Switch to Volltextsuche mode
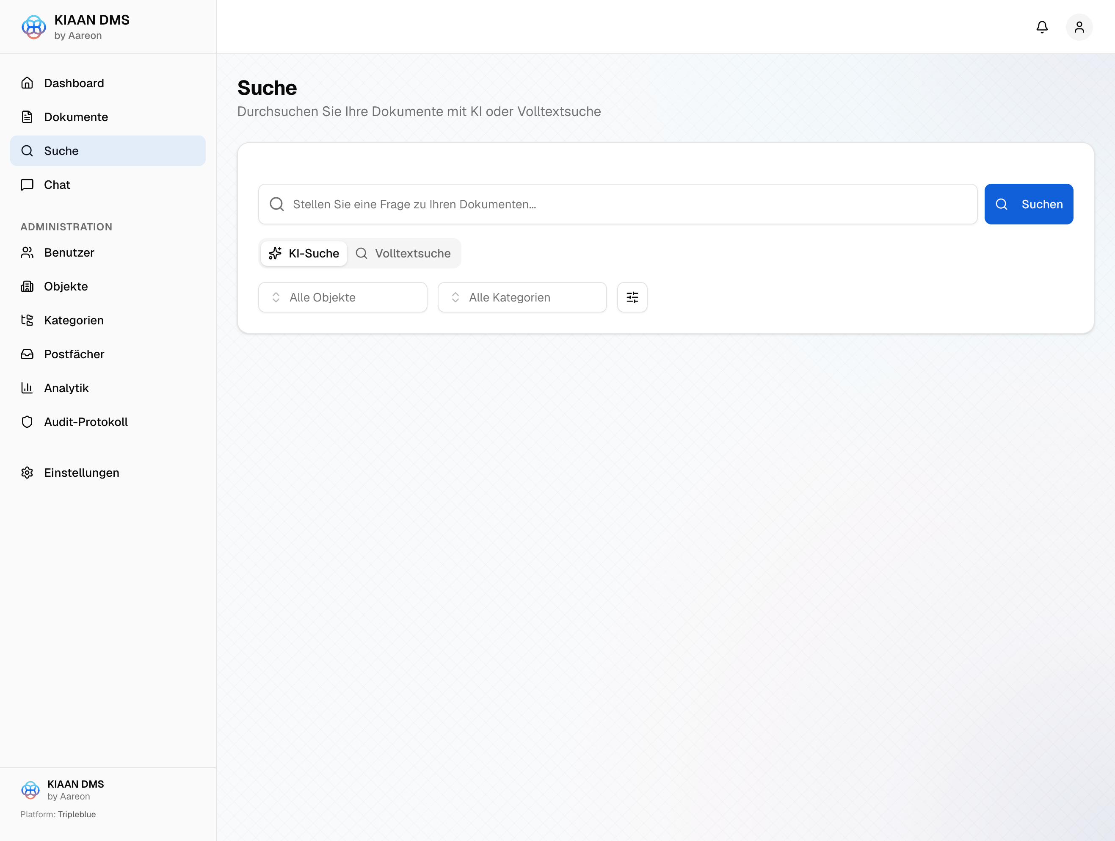Image resolution: width=1115 pixels, height=841 pixels. tap(403, 253)
